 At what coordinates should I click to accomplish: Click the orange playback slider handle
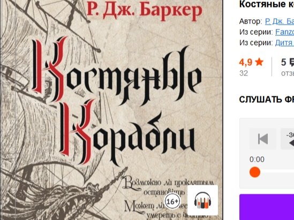(x=255, y=172)
